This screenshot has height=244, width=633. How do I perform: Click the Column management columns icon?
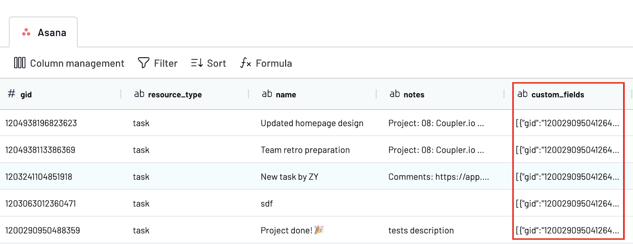click(20, 63)
